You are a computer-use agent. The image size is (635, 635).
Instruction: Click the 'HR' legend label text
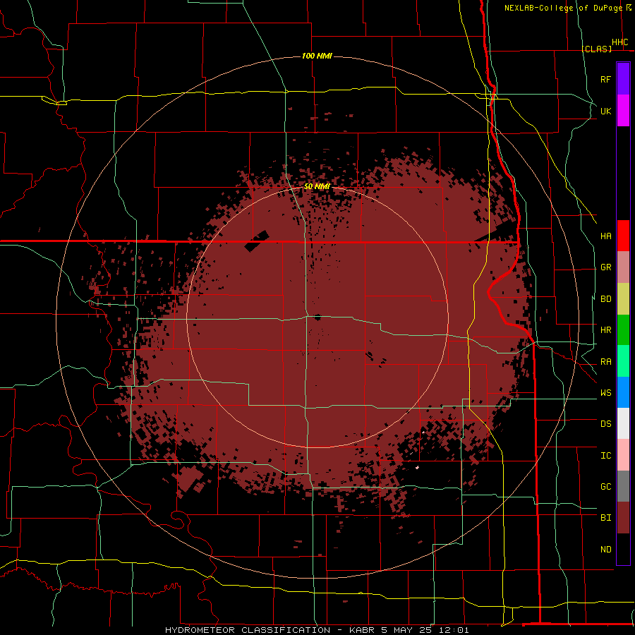pos(605,330)
